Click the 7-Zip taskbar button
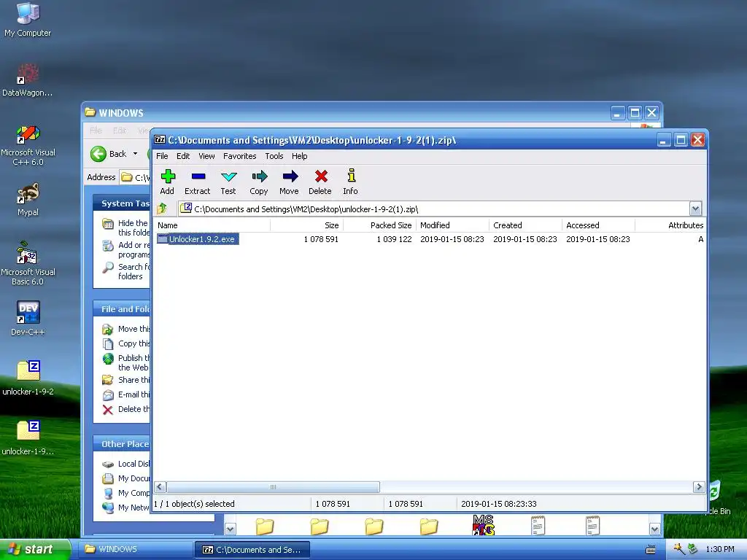 click(252, 550)
